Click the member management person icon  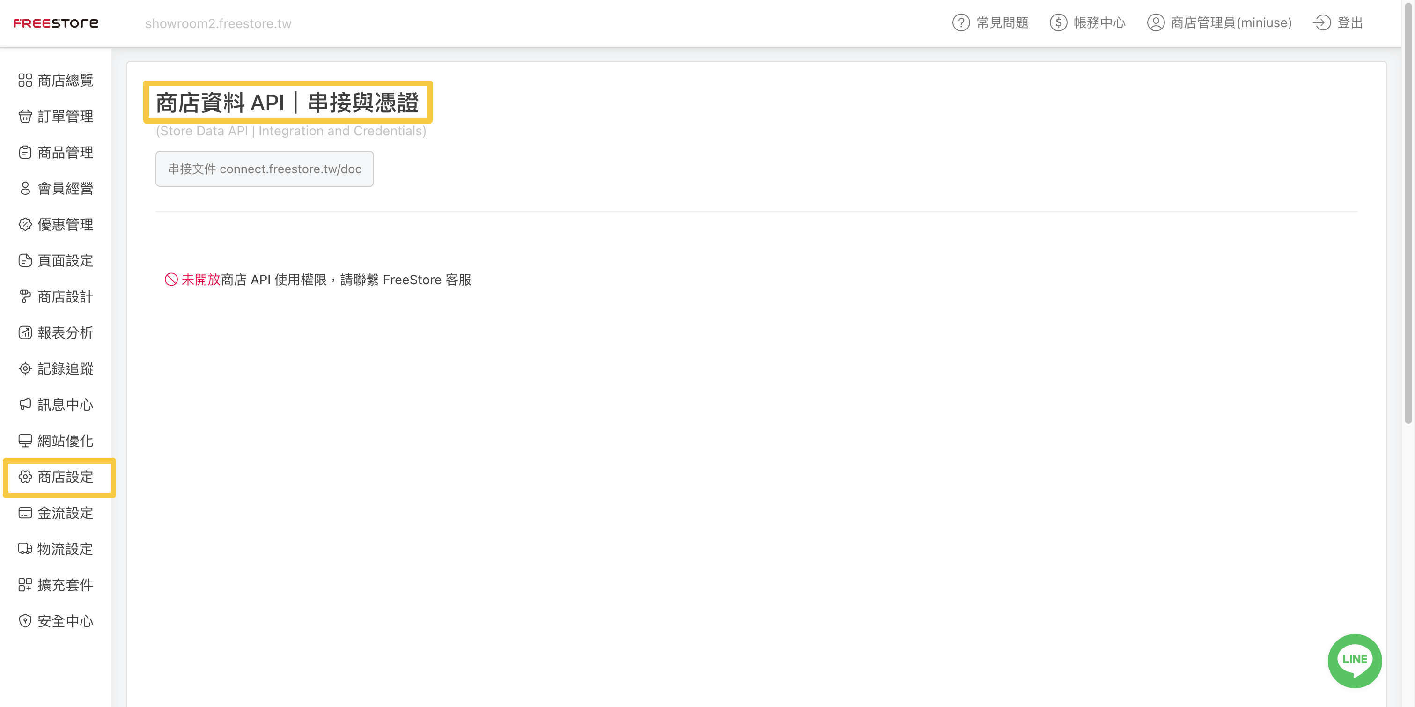[x=25, y=188]
